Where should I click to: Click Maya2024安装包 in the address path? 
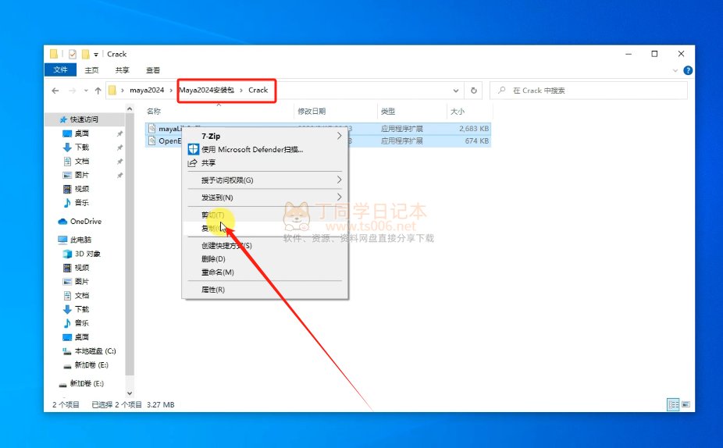(207, 90)
